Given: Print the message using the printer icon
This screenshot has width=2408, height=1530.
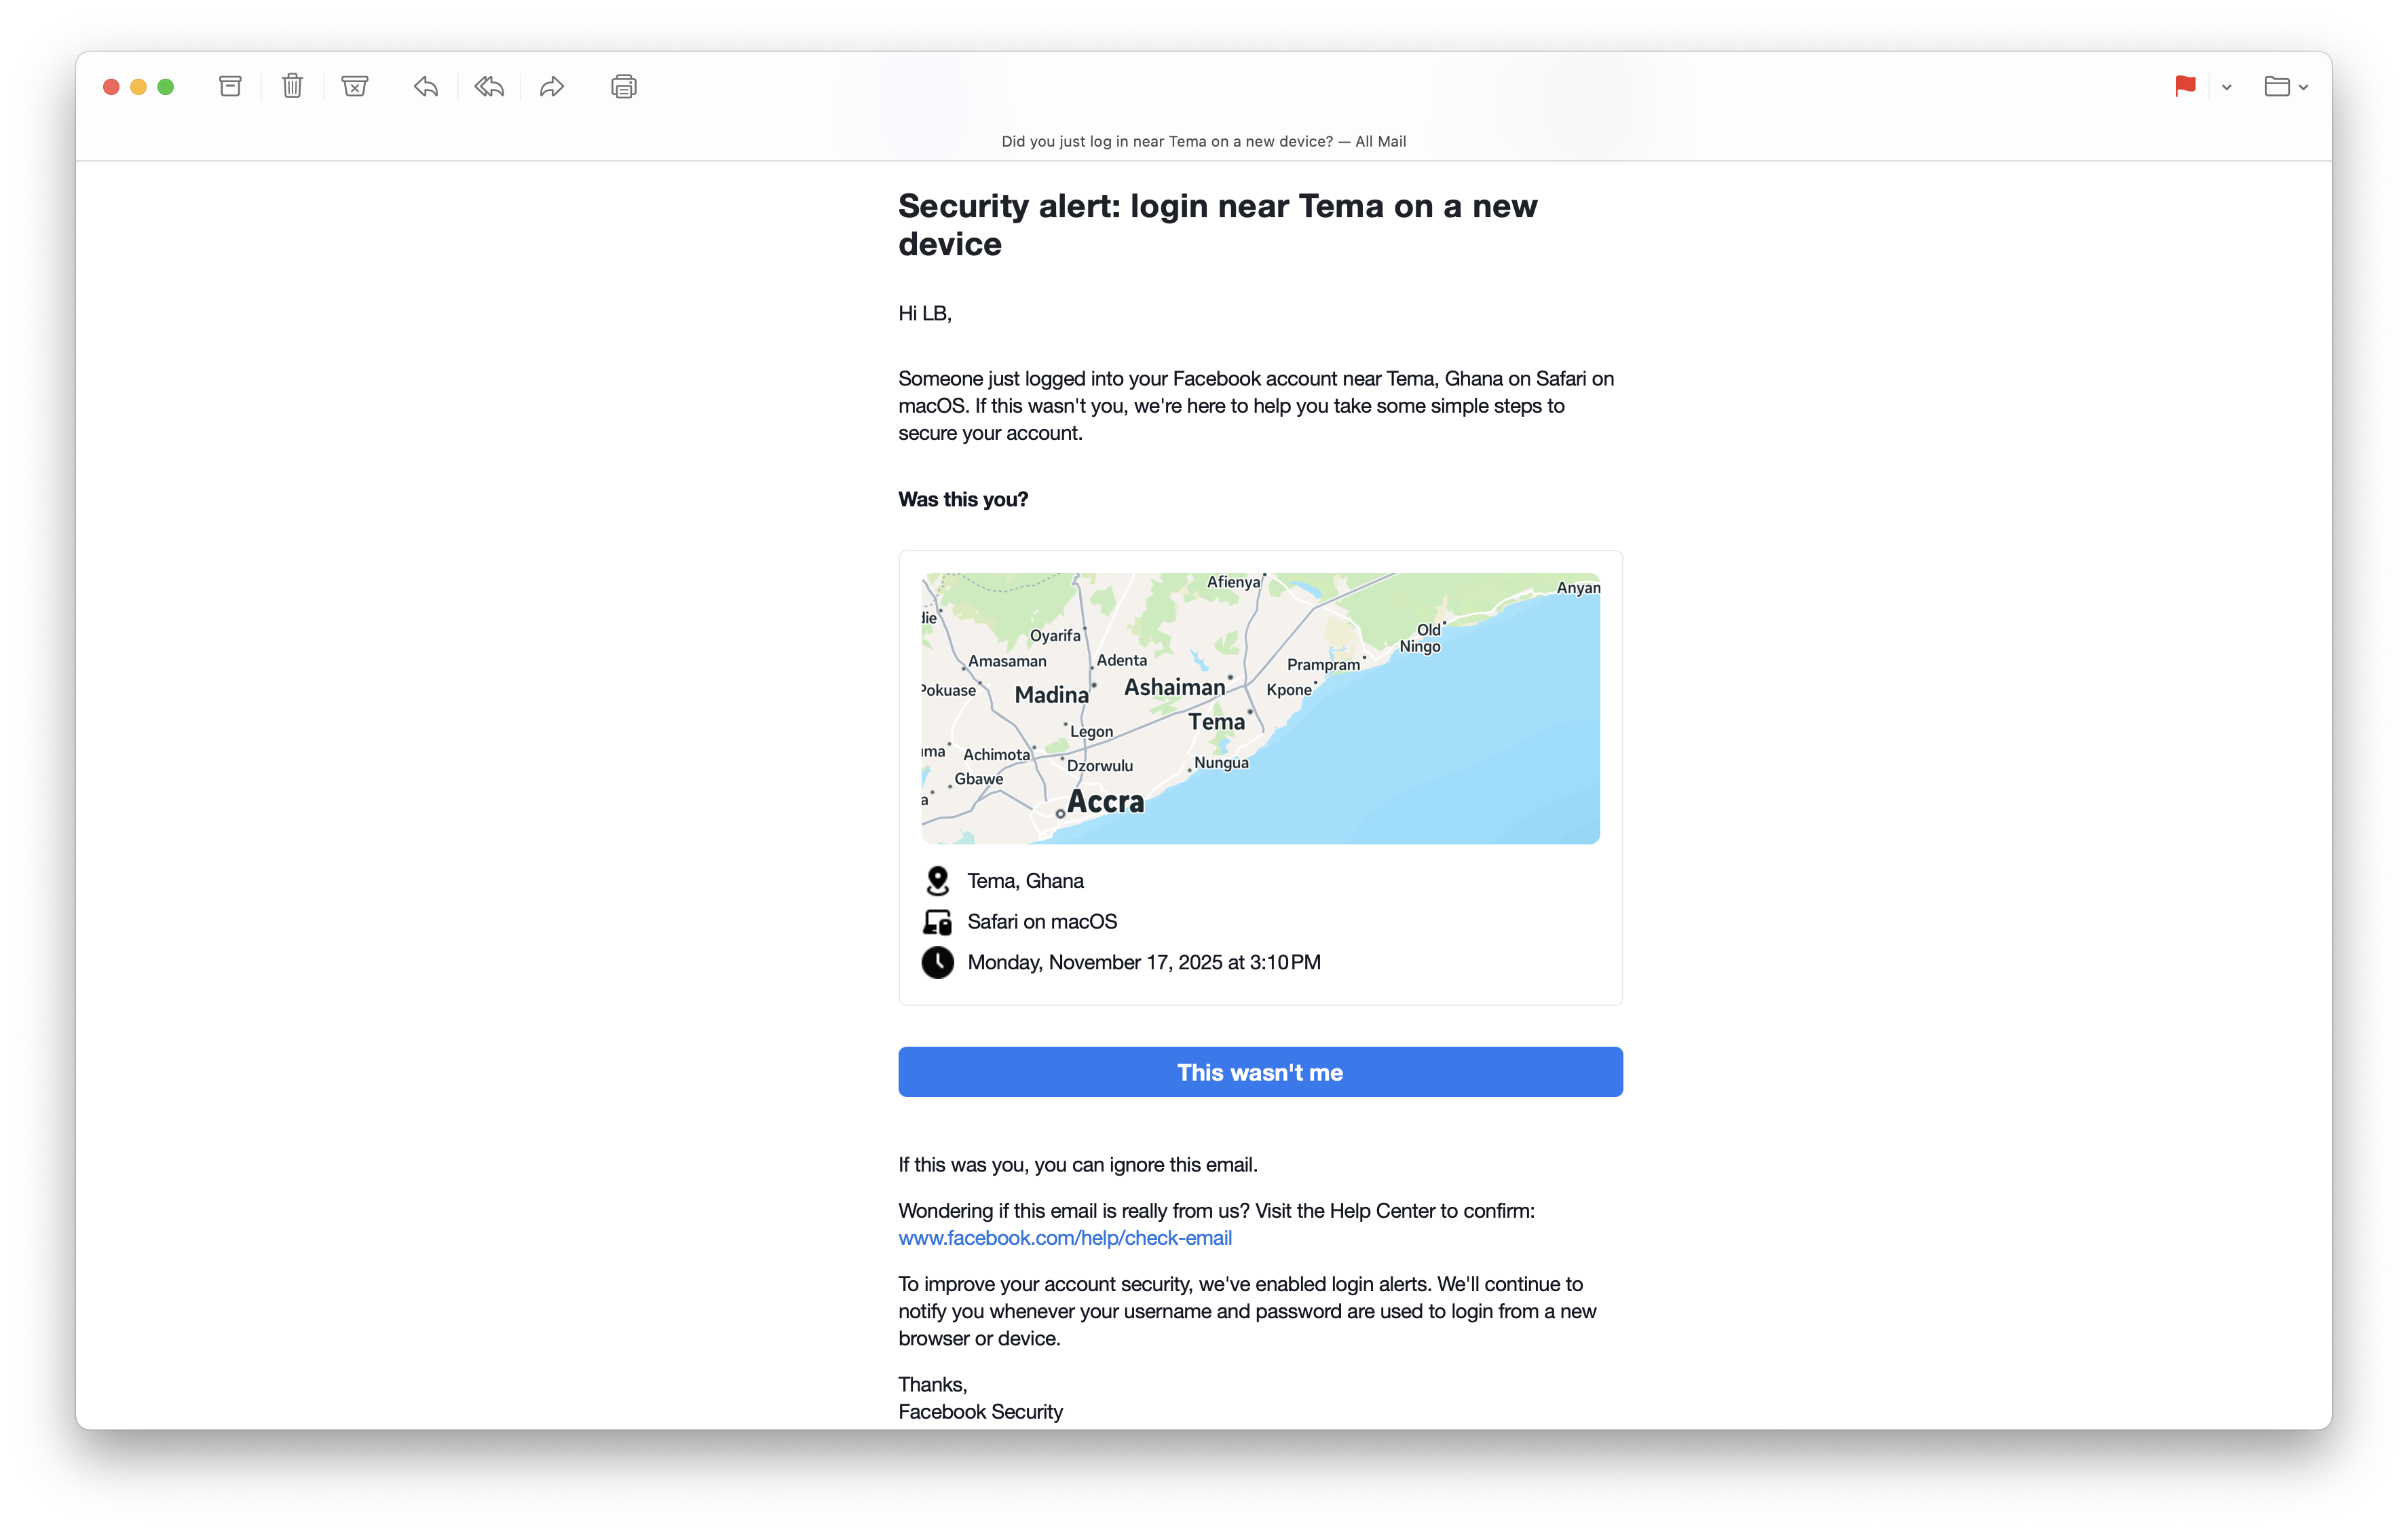Looking at the screenshot, I should tap(623, 87).
